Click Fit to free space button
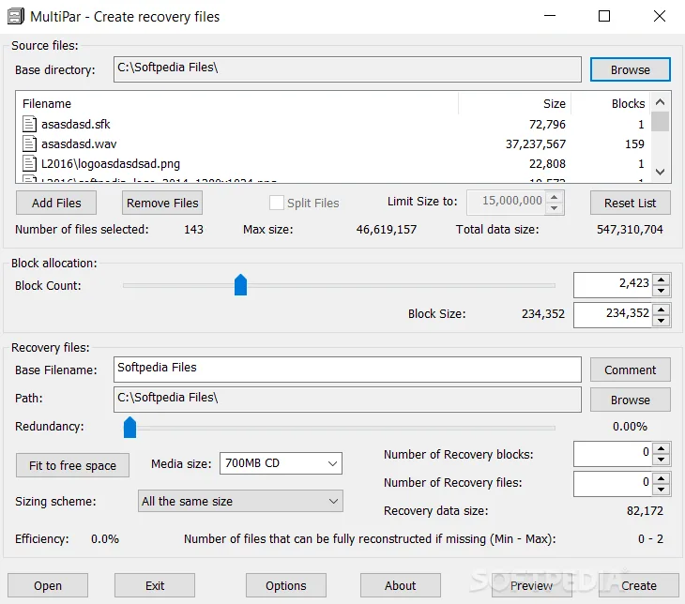The image size is (685, 604). [x=72, y=465]
